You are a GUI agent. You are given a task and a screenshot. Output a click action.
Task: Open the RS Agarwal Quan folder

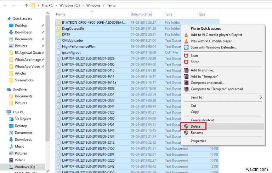point(28,53)
